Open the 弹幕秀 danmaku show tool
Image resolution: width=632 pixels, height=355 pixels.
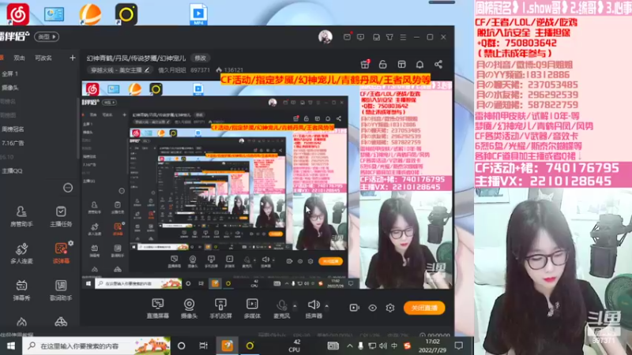click(21, 290)
